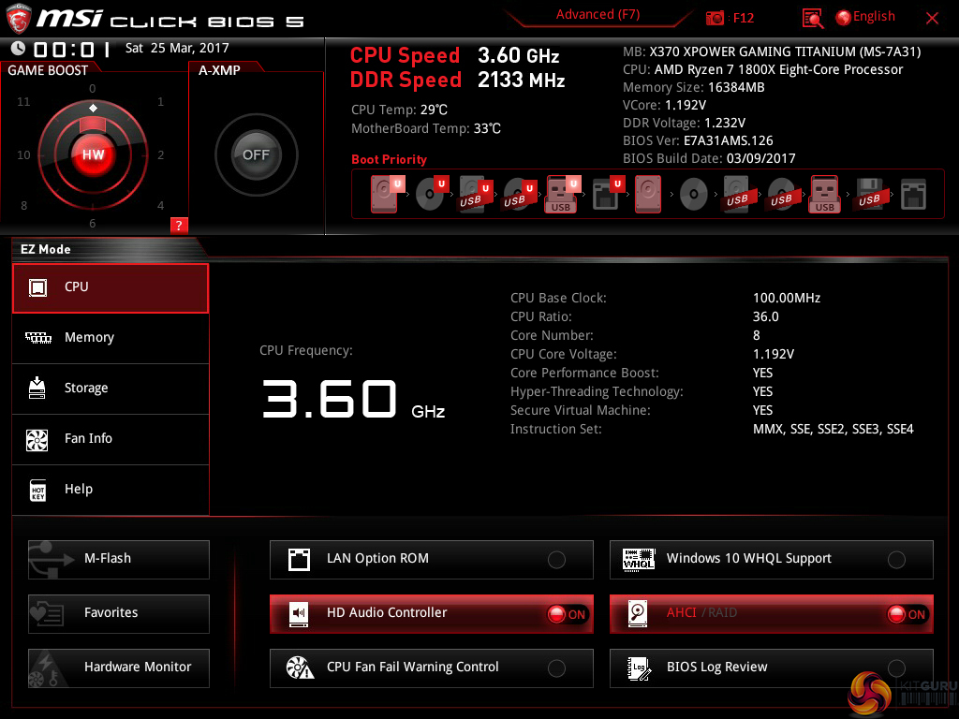
Task: Set Game Boost dial to level 6
Action: tap(93, 224)
